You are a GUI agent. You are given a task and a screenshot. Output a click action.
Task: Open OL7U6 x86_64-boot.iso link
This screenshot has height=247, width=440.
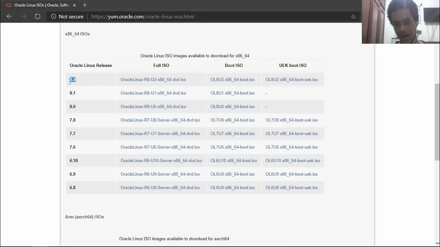[x=232, y=147]
